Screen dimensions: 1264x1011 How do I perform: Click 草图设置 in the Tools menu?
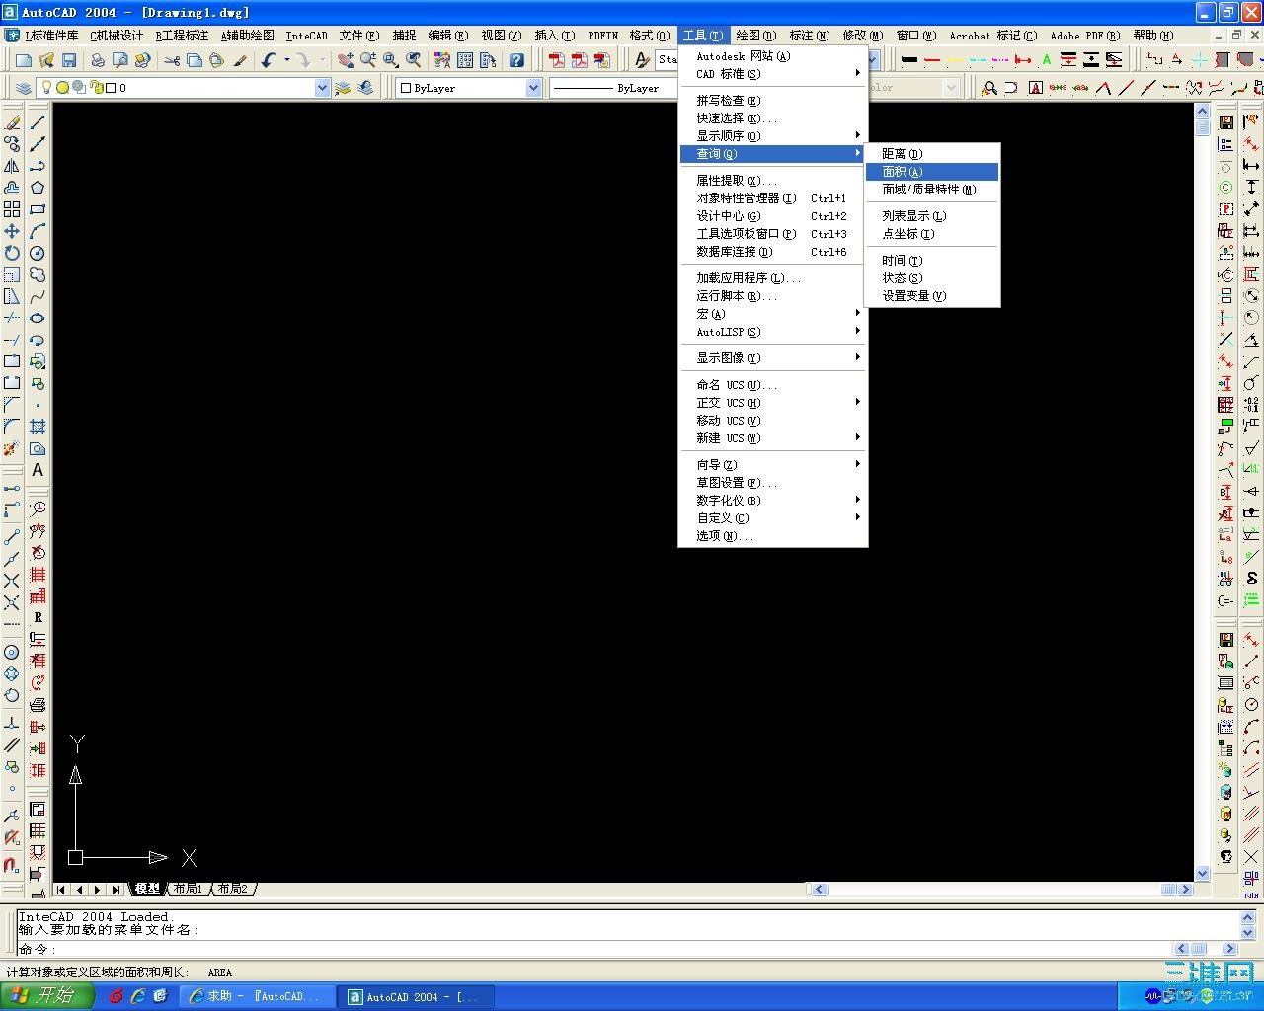point(773,483)
